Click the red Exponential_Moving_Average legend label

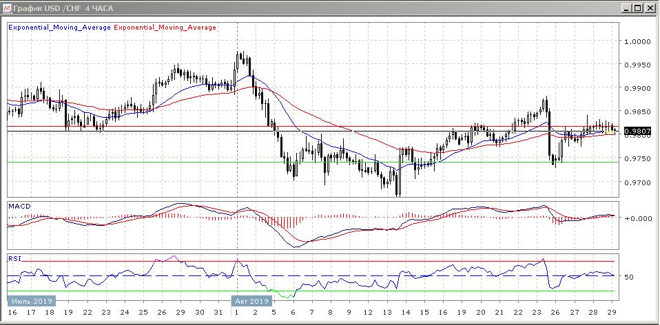(x=164, y=28)
